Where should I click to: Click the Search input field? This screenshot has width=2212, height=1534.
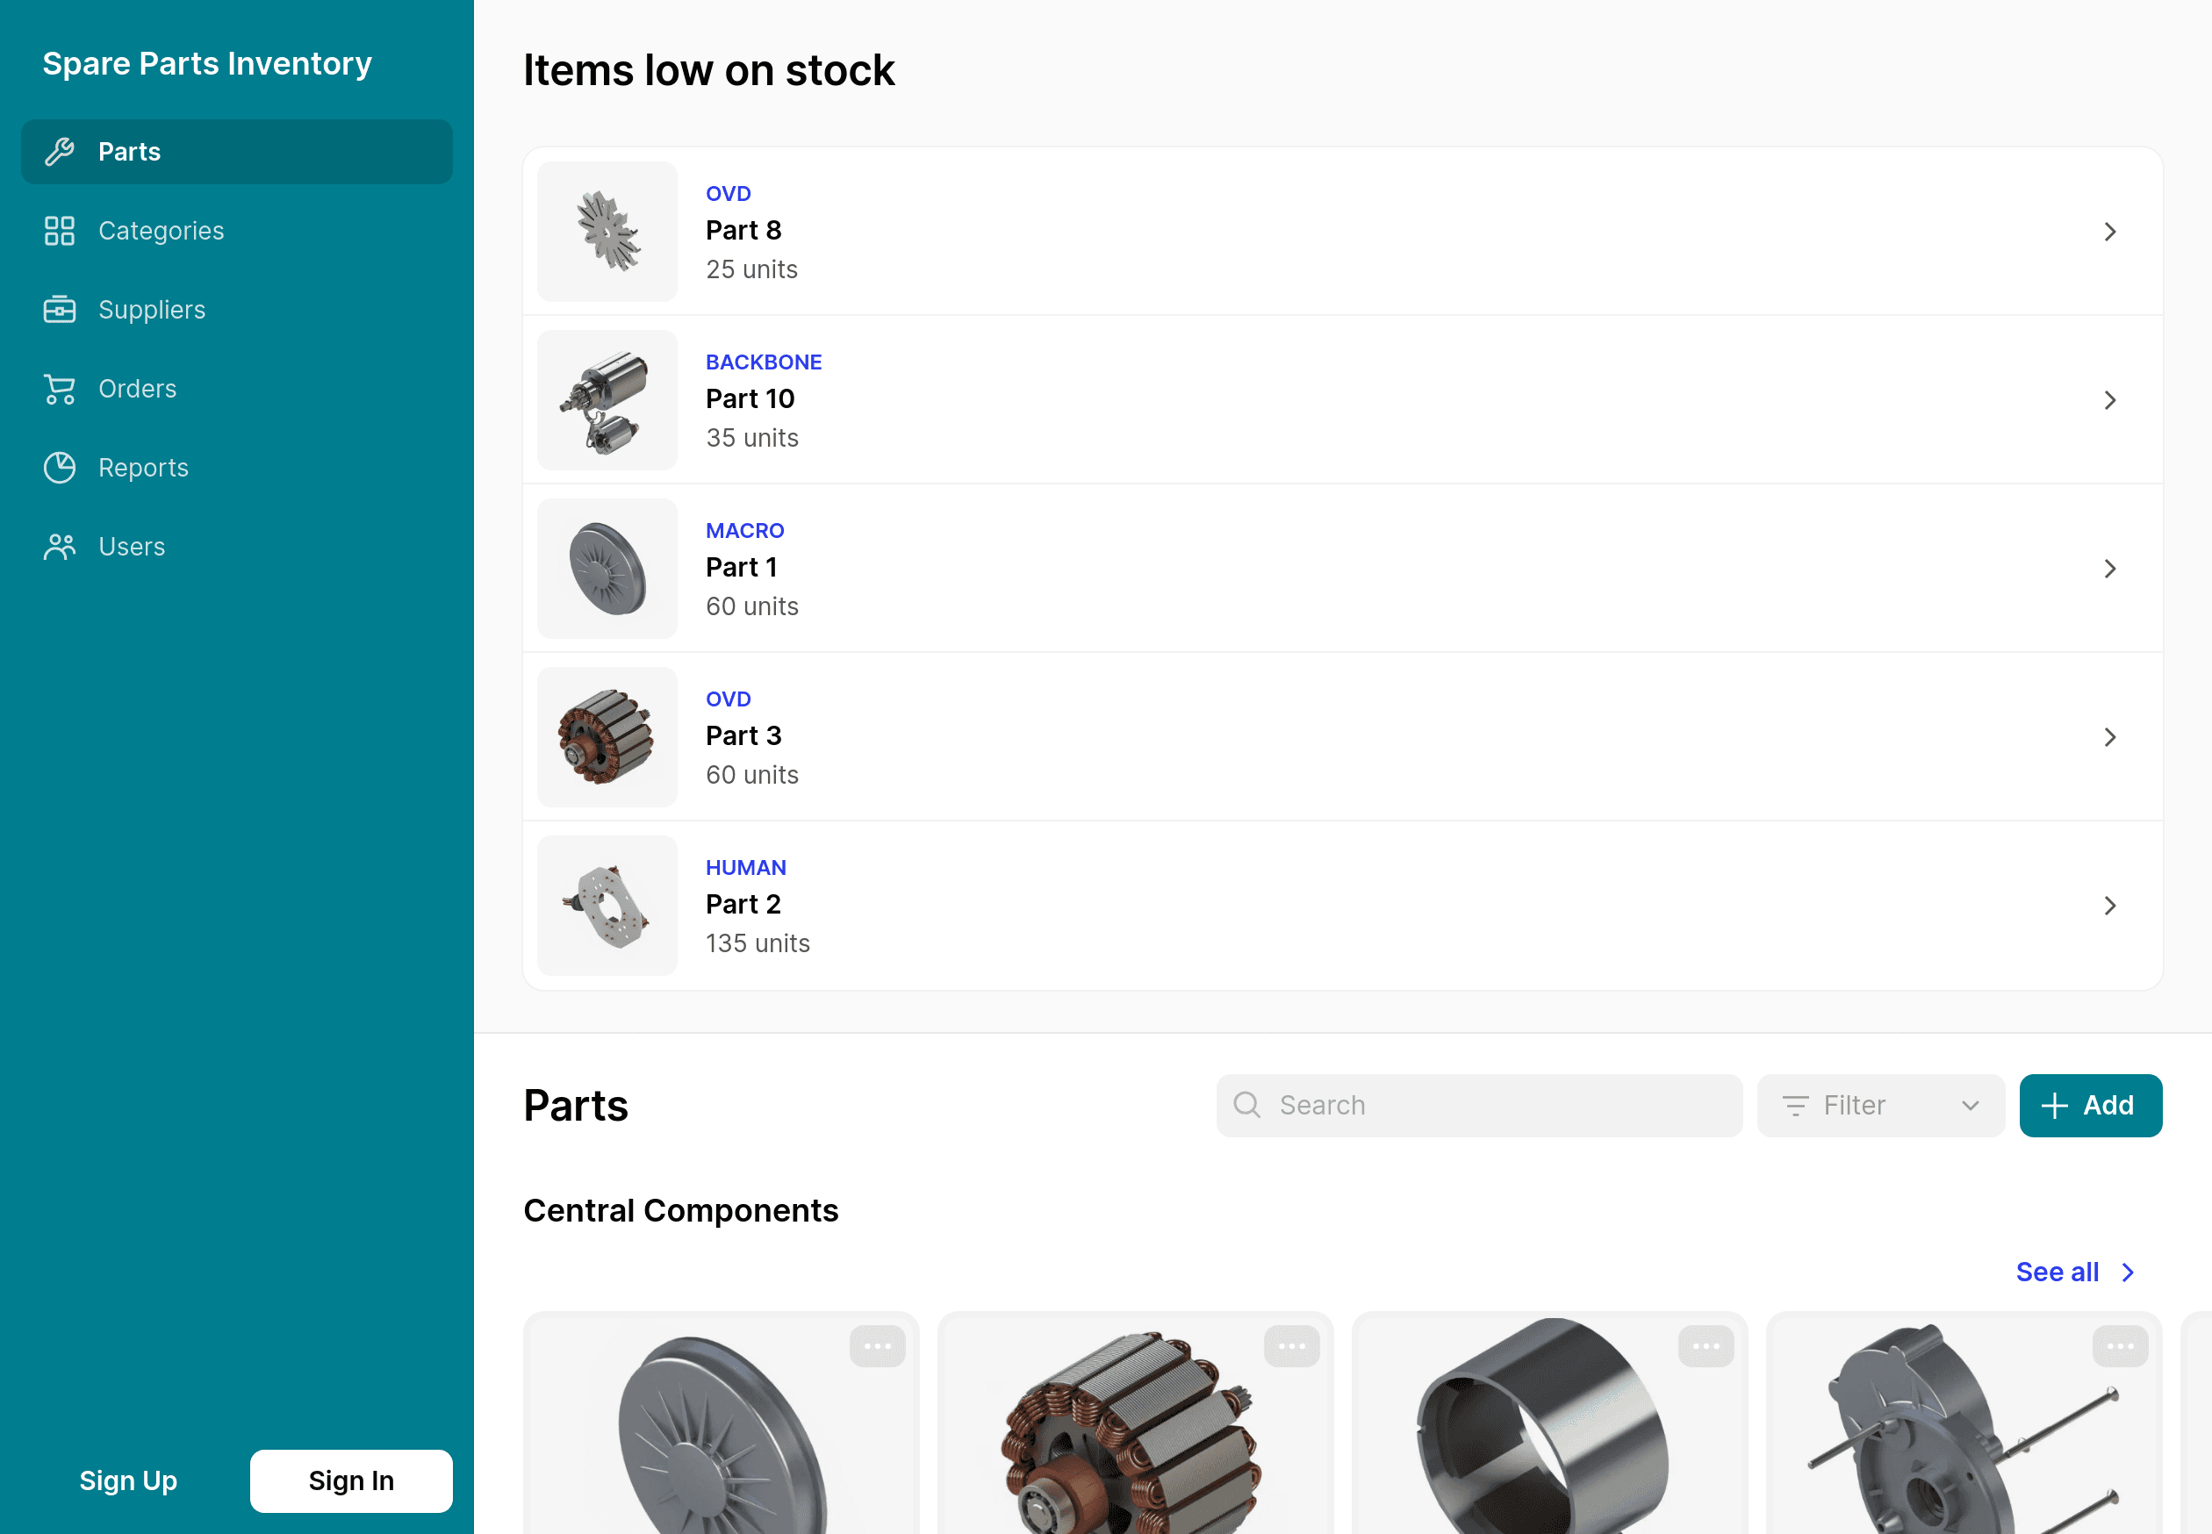point(1478,1106)
